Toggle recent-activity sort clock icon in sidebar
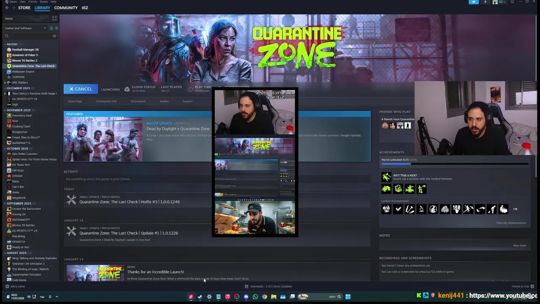This screenshot has height=304, width=540. tap(51, 28)
